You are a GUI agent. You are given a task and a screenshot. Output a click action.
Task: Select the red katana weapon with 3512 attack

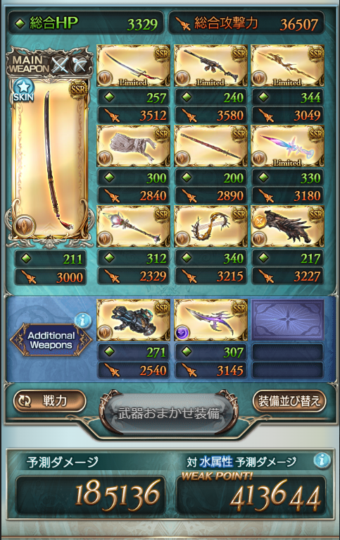point(133,66)
